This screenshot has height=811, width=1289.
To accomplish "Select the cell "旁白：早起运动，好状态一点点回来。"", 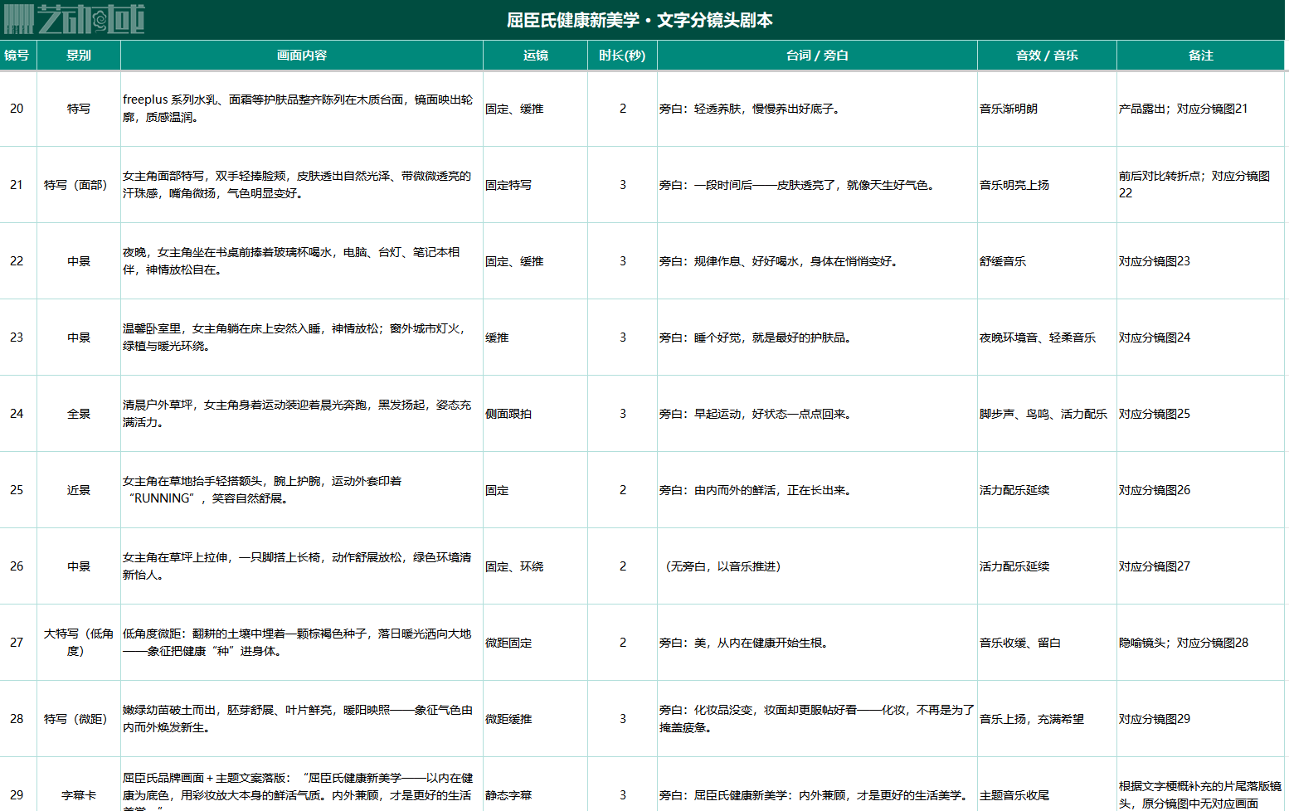I will coord(817,414).
